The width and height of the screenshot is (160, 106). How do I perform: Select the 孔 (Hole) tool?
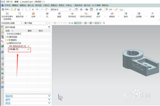click(47, 15)
